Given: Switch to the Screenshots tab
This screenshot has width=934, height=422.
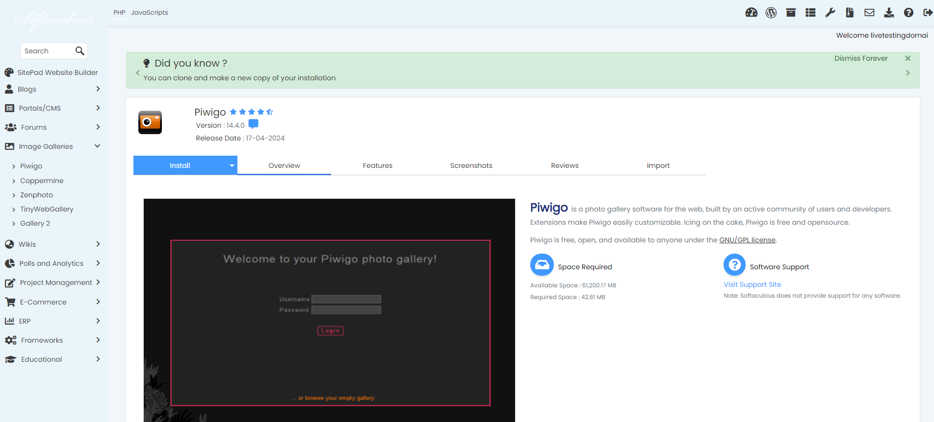Looking at the screenshot, I should 471,165.
